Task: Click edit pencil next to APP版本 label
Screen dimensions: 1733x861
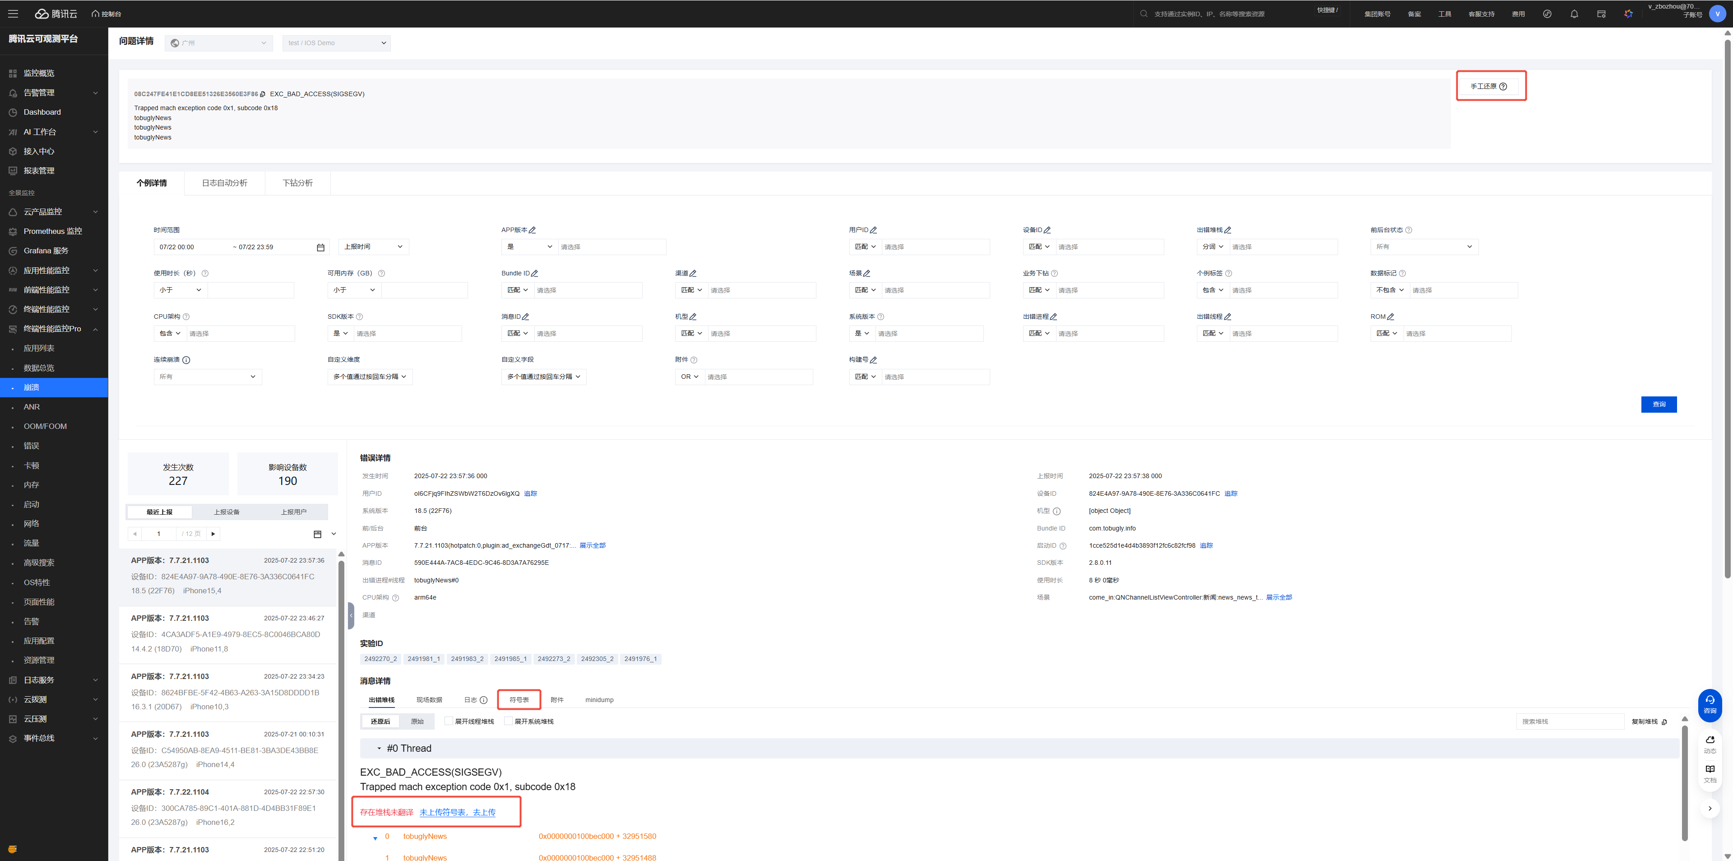Action: point(532,230)
